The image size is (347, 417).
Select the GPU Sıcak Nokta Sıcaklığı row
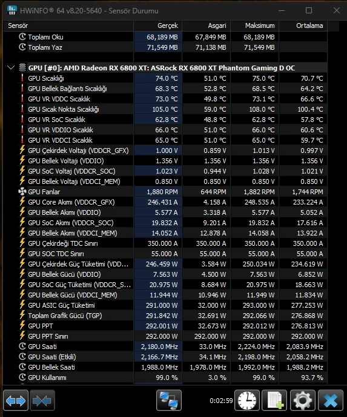tap(165, 109)
